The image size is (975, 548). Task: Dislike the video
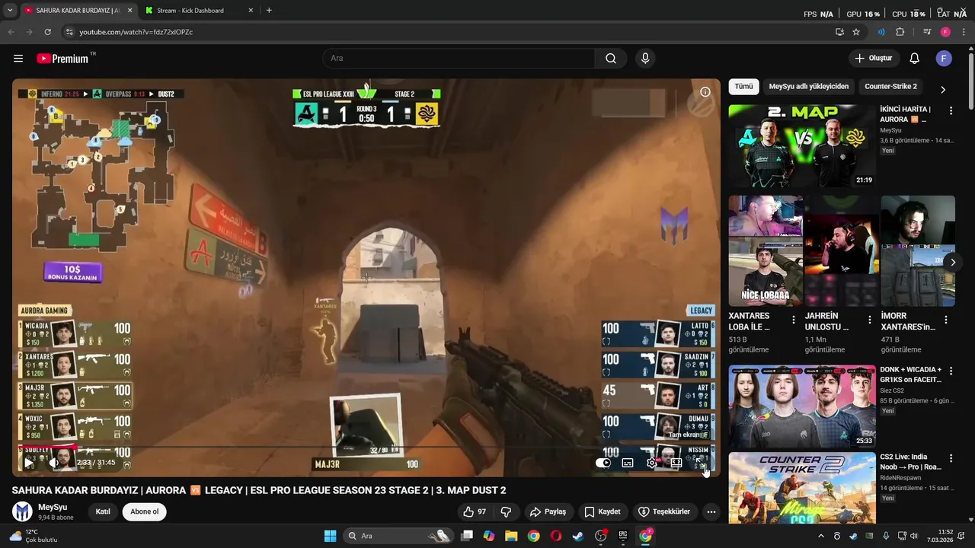tap(506, 511)
